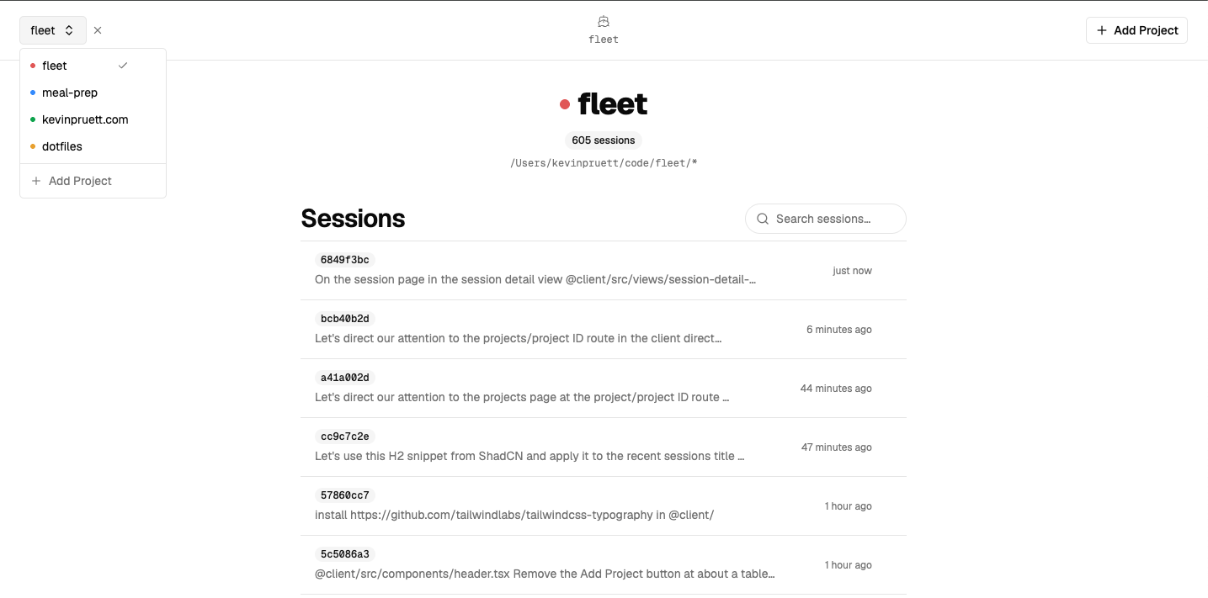Click the orange dot beside dotfiles
Image resolution: width=1208 pixels, height=598 pixels.
point(34,146)
